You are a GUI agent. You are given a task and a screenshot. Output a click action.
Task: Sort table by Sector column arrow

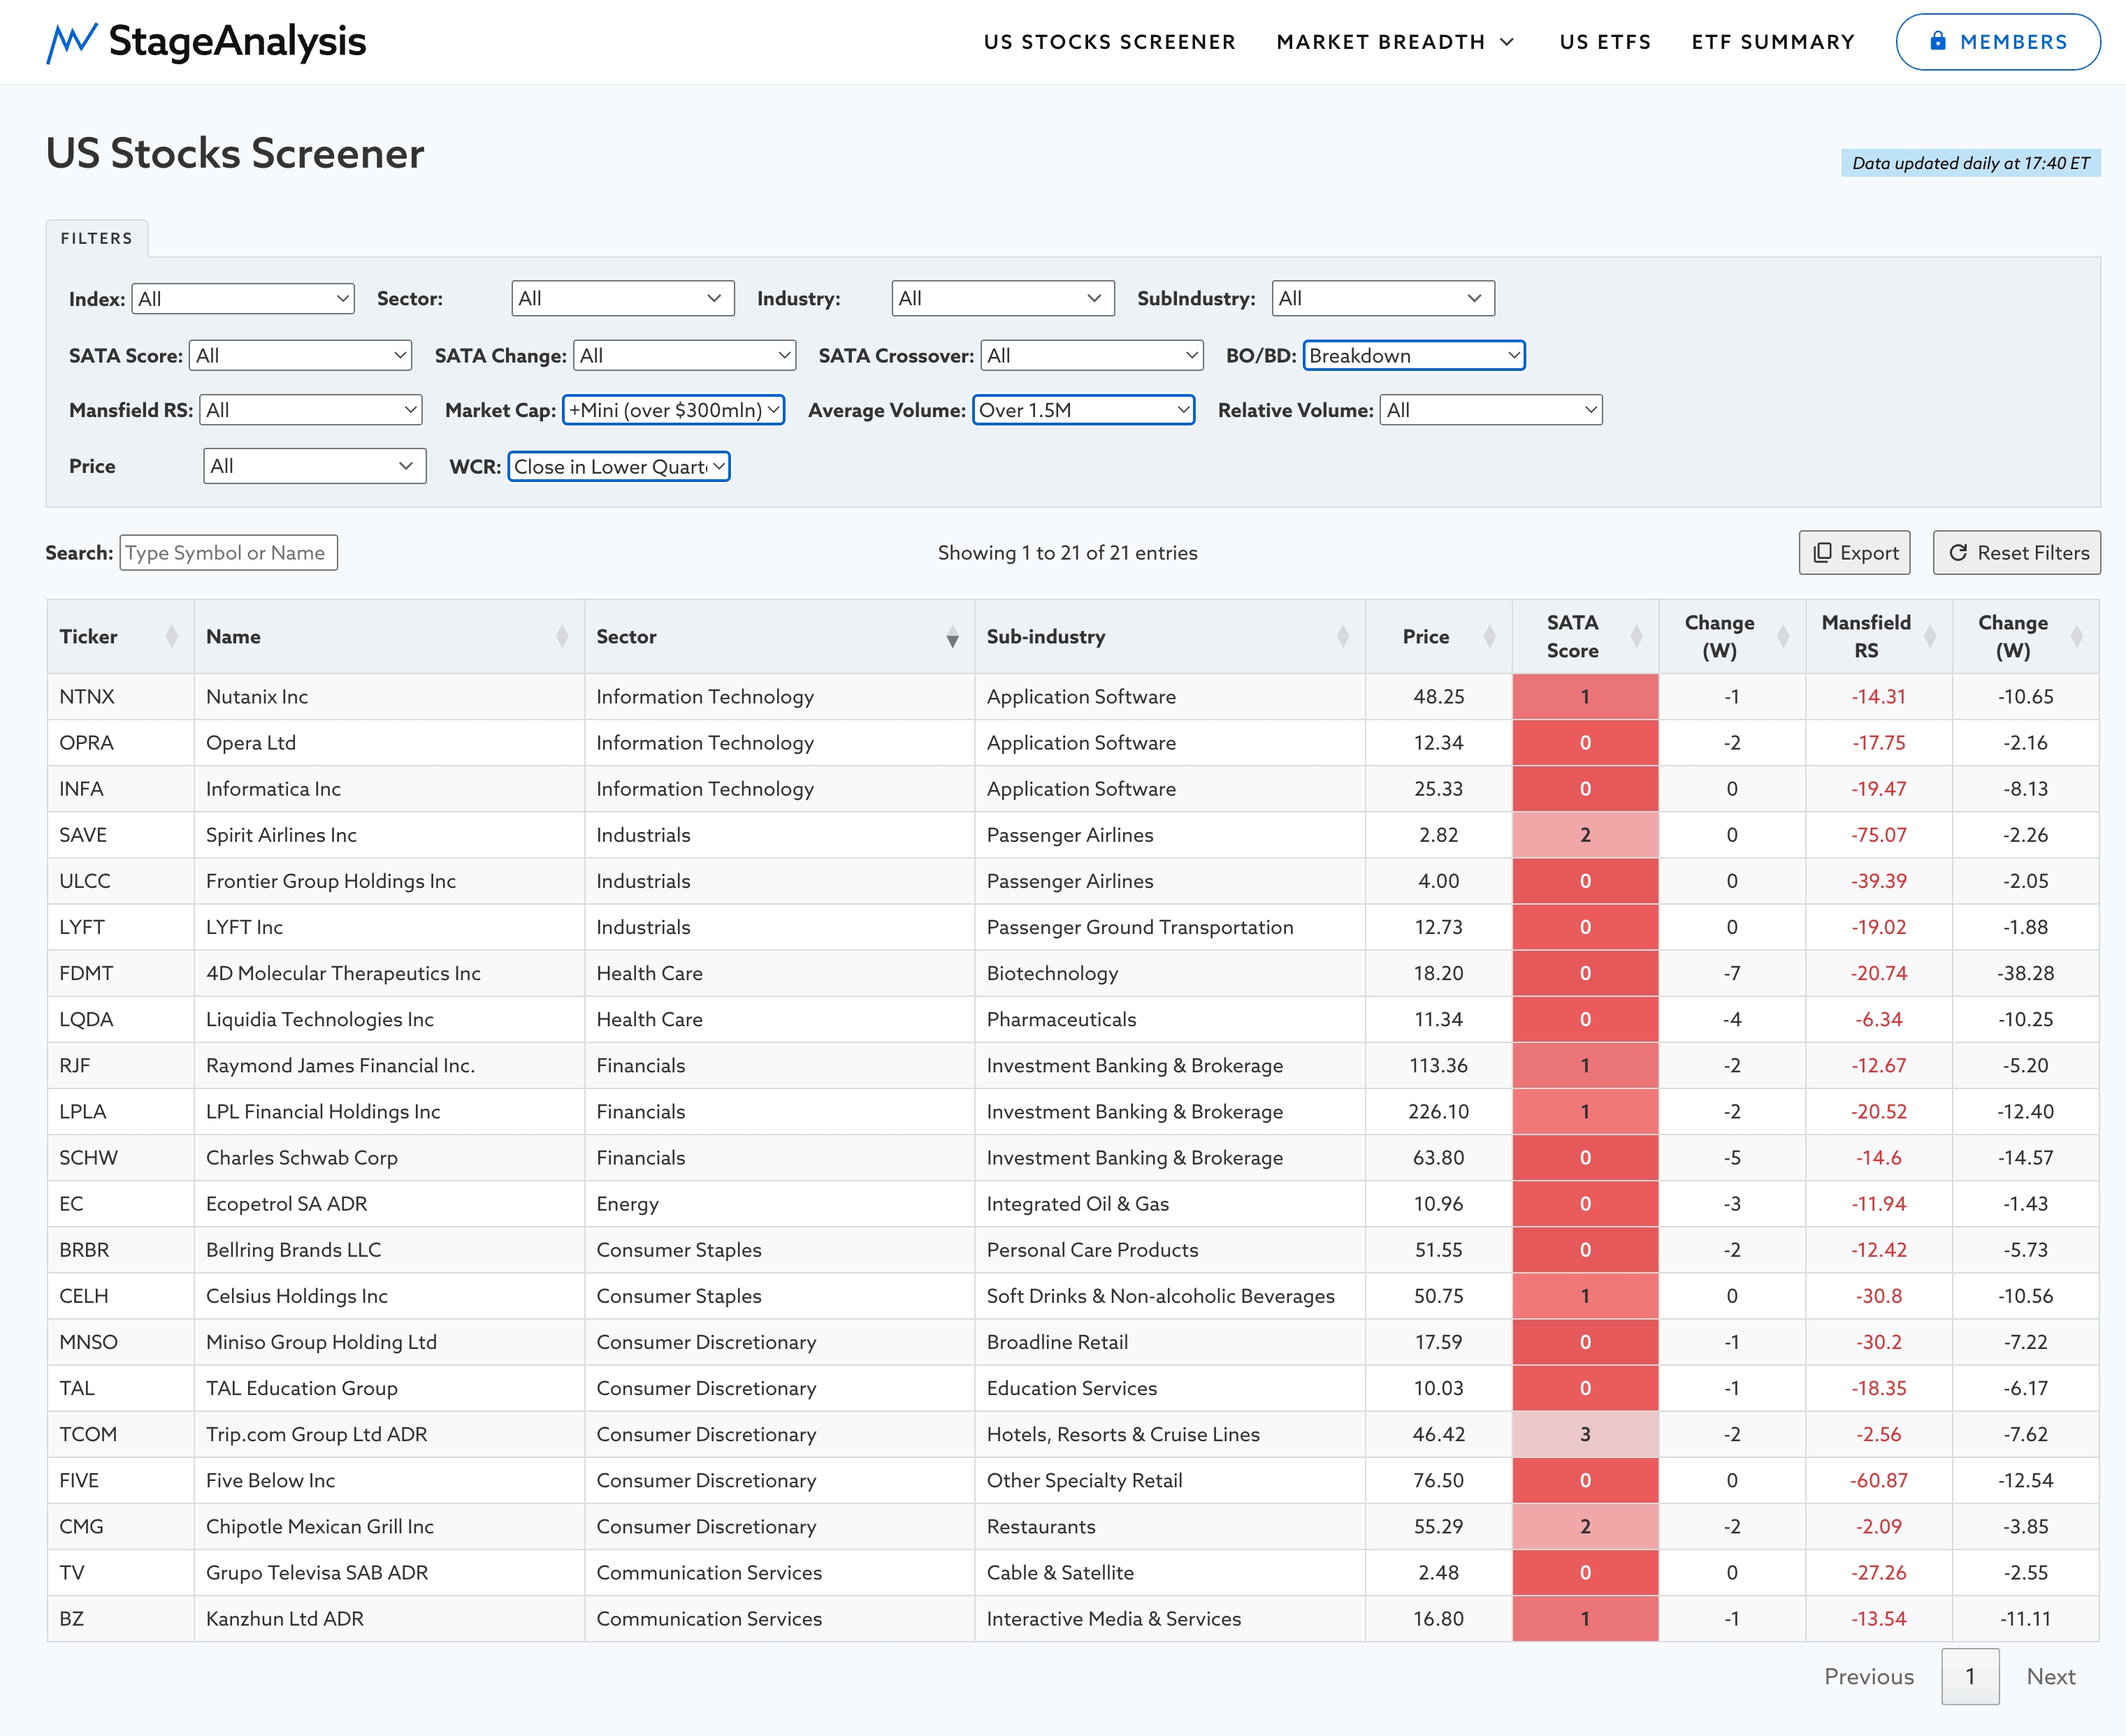coord(951,637)
